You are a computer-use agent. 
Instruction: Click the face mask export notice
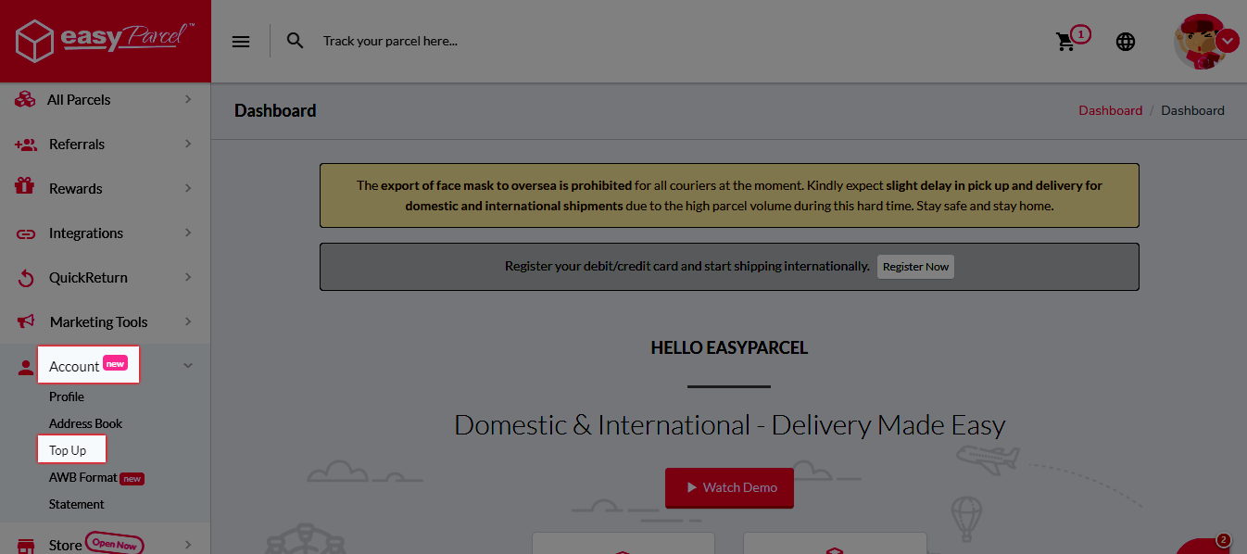coord(729,195)
